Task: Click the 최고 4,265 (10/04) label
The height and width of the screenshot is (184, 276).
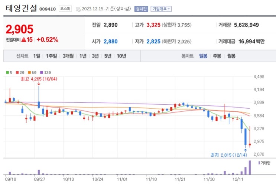Action: point(39,79)
